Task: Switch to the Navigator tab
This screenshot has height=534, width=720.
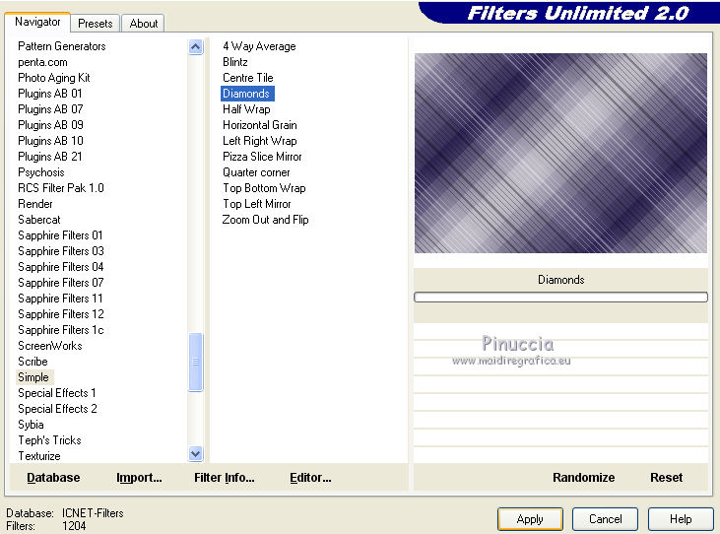Action: 37,22
